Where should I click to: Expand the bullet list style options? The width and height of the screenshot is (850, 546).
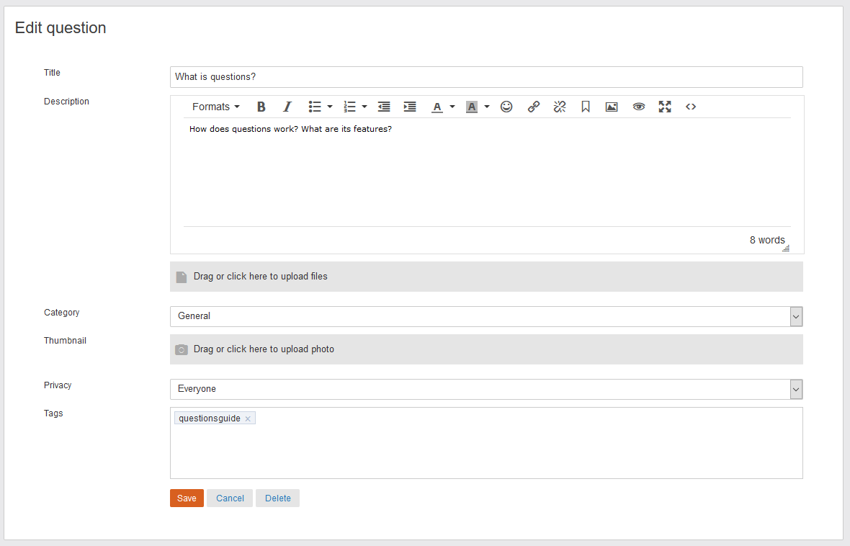[x=330, y=107]
